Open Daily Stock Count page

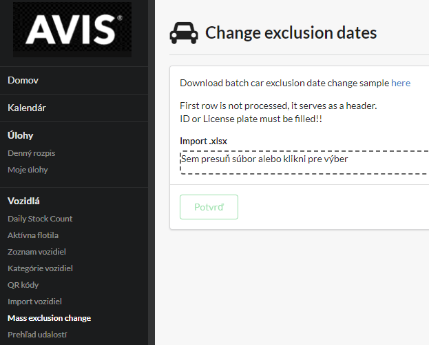pos(40,219)
